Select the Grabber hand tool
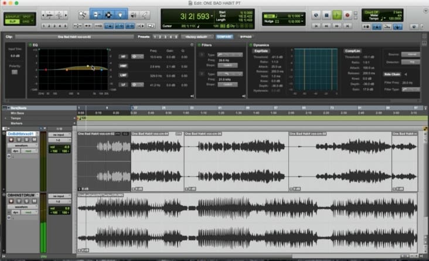The width and height of the screenshot is (429, 261). [x=120, y=15]
